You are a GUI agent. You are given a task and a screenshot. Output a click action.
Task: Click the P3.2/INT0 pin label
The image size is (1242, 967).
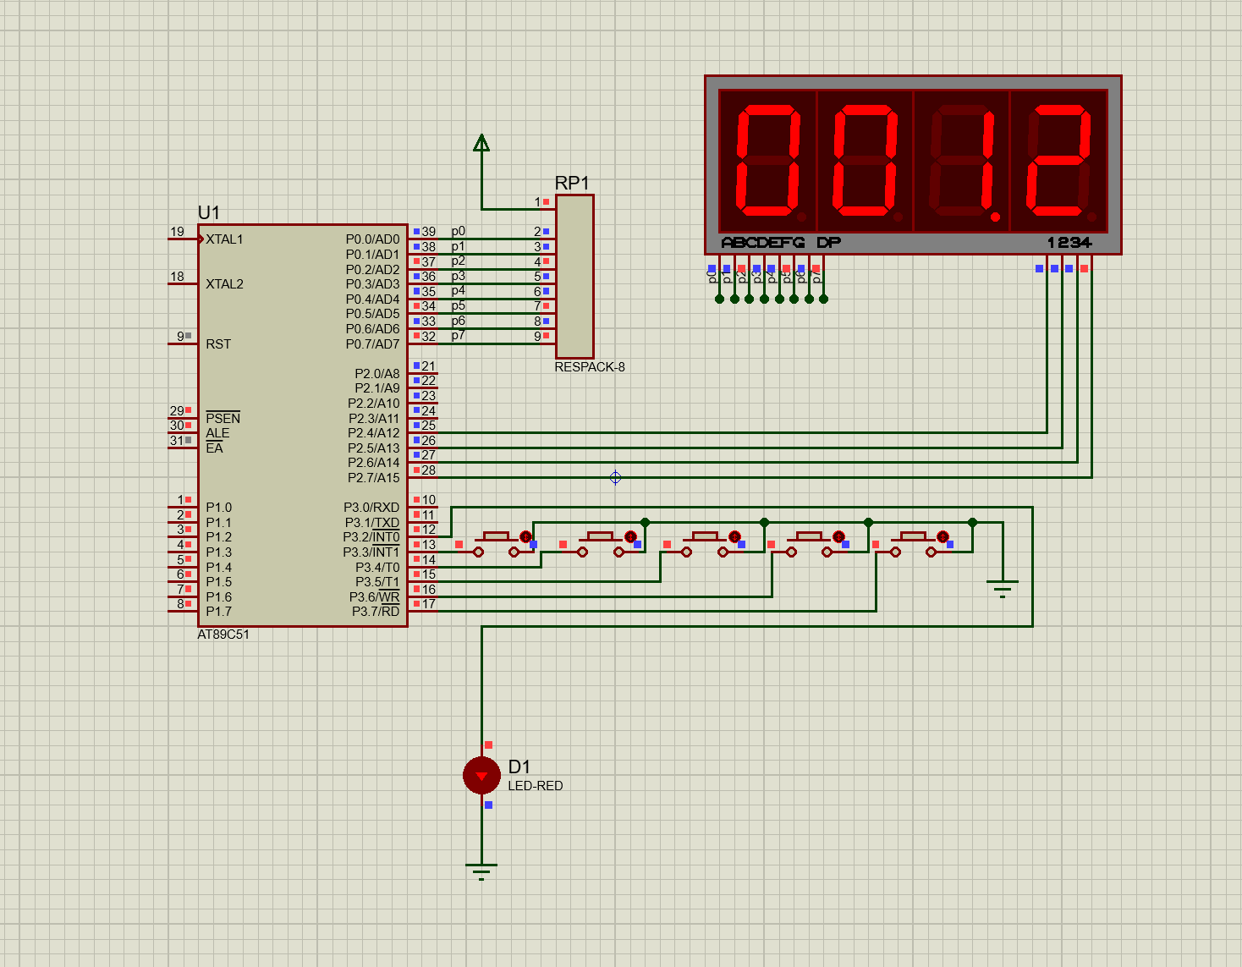point(371,537)
